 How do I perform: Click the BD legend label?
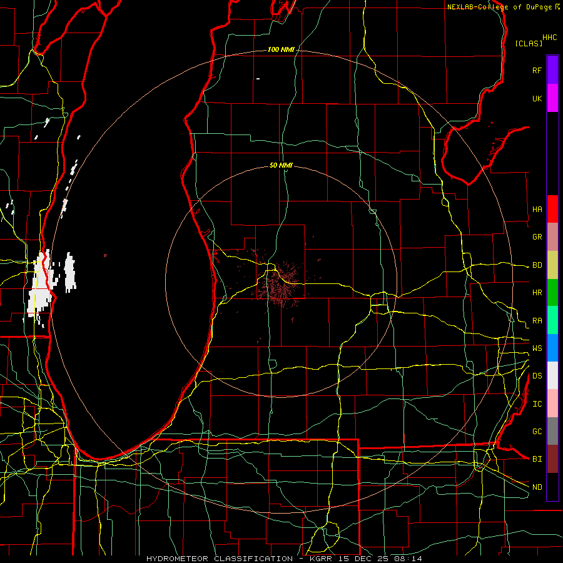pyautogui.click(x=537, y=265)
